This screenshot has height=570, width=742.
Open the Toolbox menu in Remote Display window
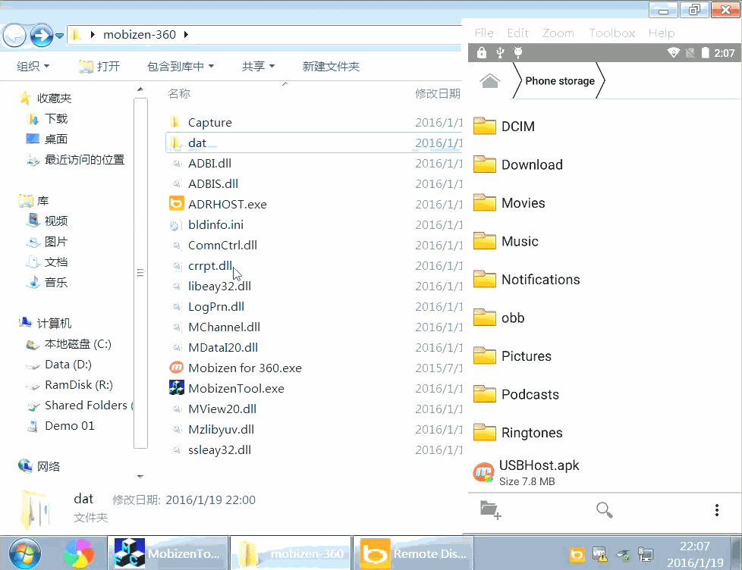click(x=612, y=33)
